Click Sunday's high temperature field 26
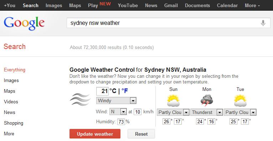The height and width of the screenshot is (141, 273). pos(166,121)
